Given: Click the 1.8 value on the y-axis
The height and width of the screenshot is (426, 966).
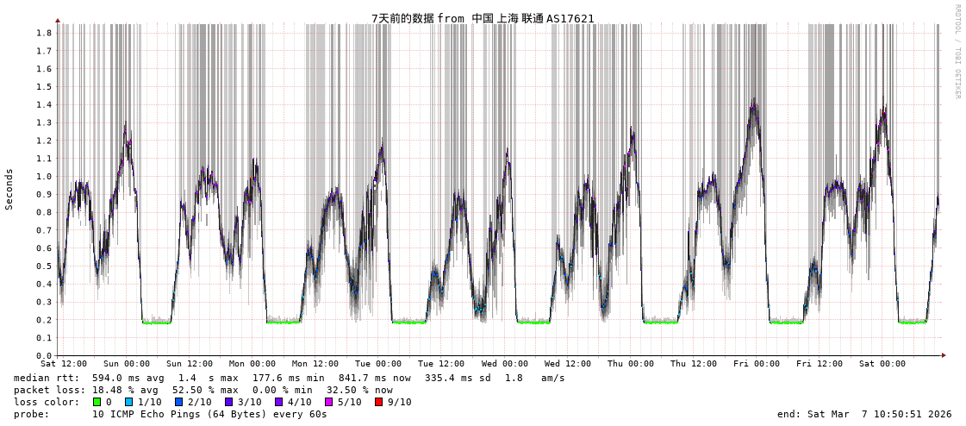Looking at the screenshot, I should (43, 33).
